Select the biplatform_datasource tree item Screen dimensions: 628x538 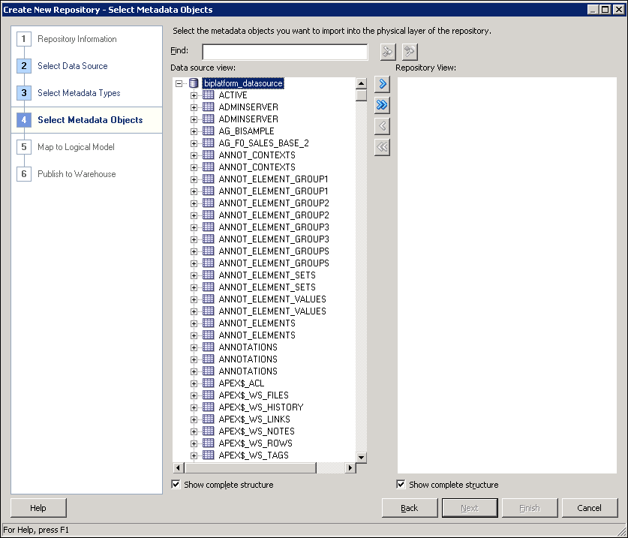(243, 83)
